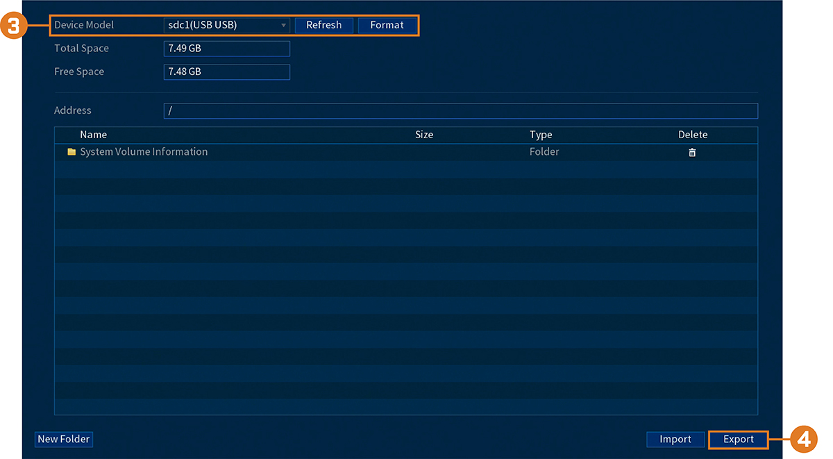This screenshot has height=459, width=833.
Task: Click the Type column header
Action: [x=541, y=135]
